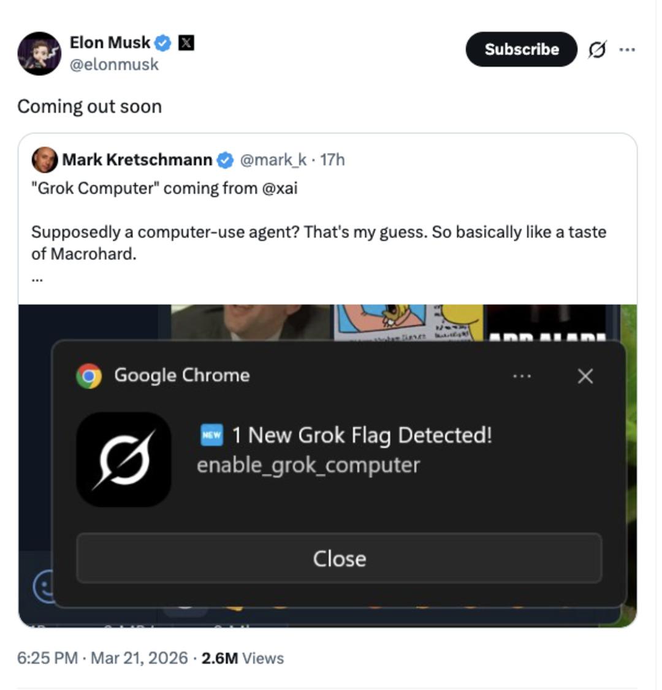Open the three-dot options in the Chrome notification
Viewport: 662px width, 690px height.
pyautogui.click(x=522, y=375)
